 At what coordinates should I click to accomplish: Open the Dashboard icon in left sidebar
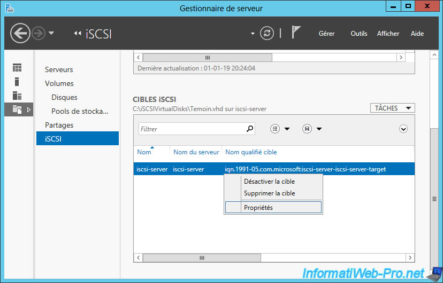[17, 68]
